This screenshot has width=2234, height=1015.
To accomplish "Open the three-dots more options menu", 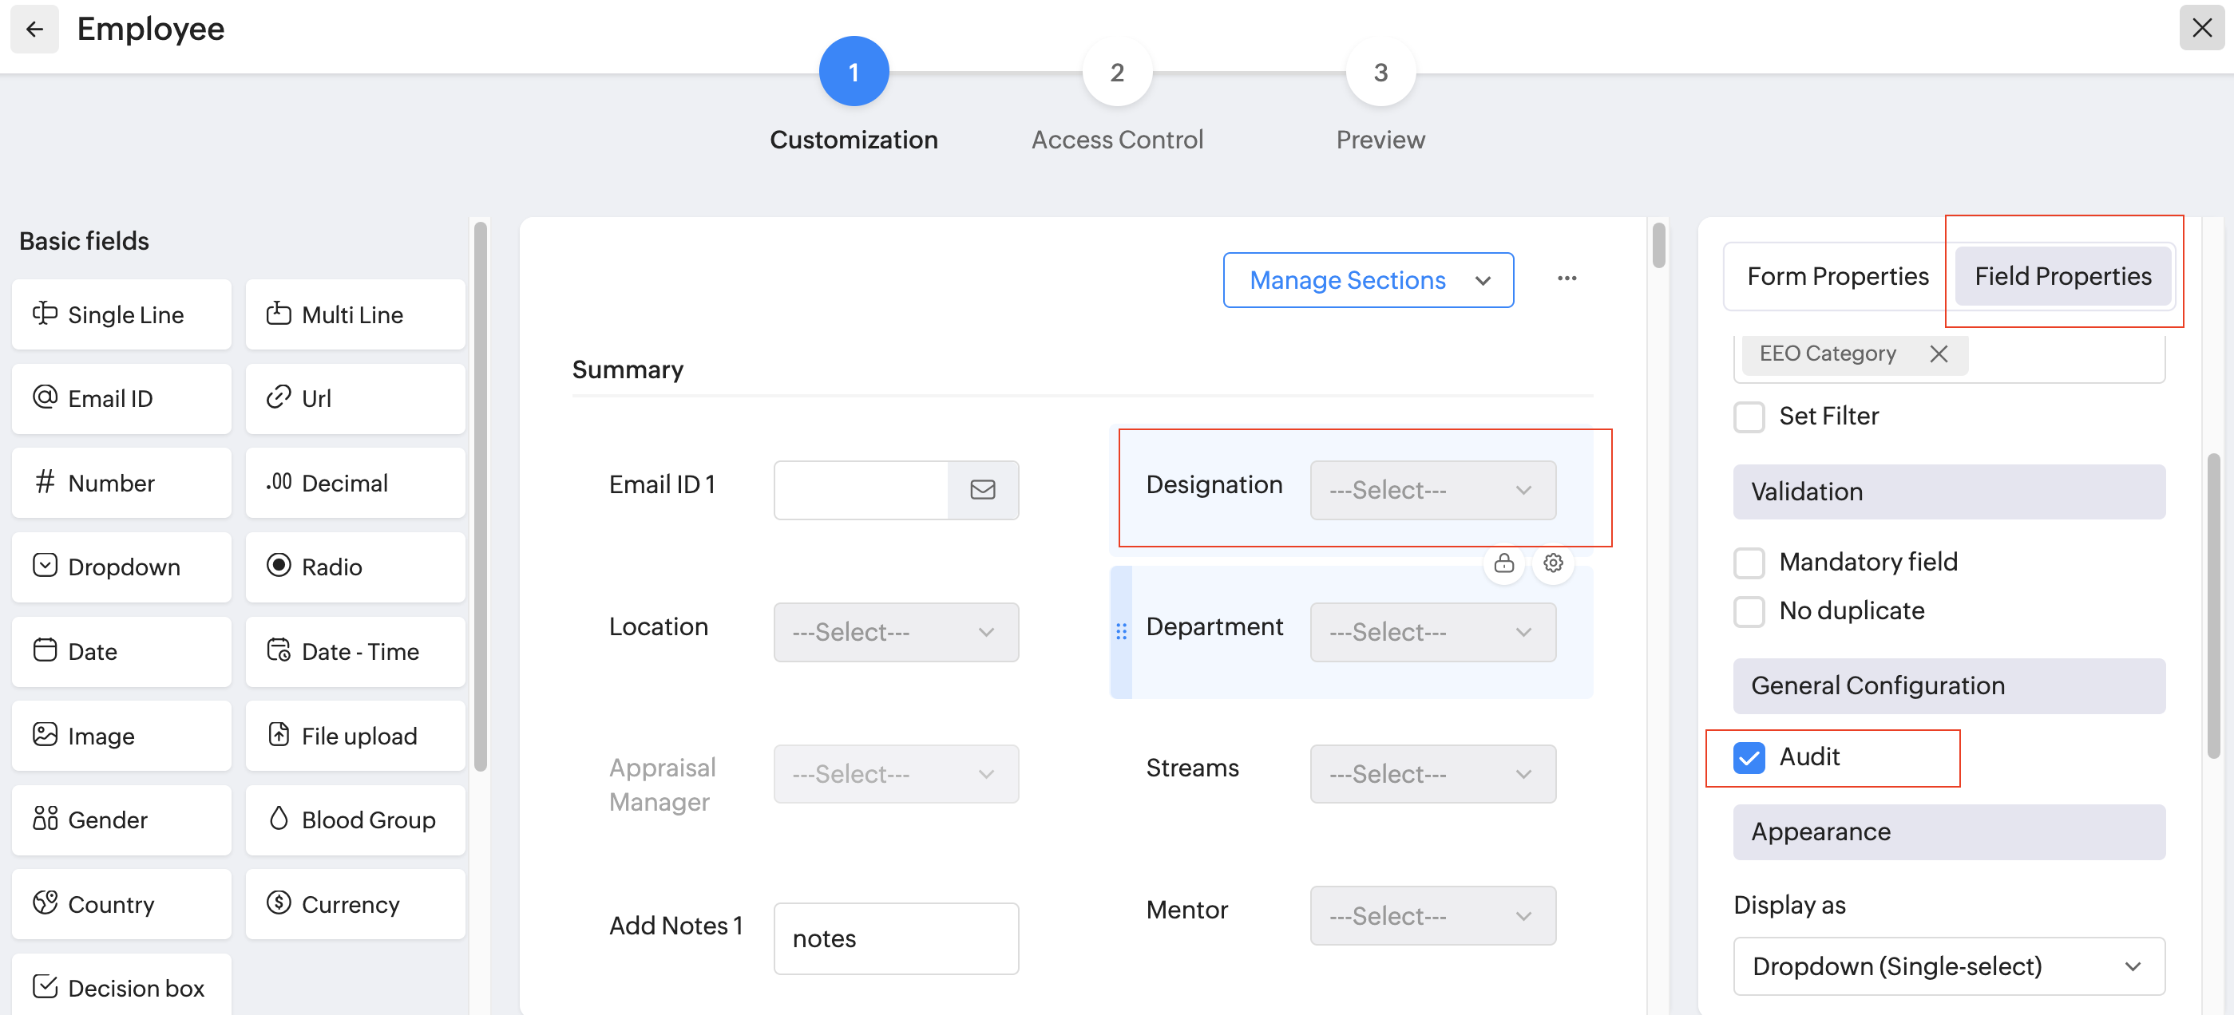I will [x=1567, y=279].
